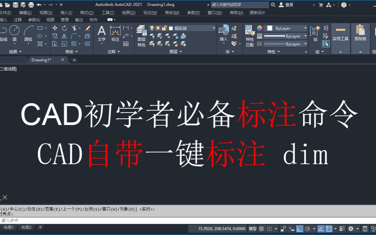376x235 pixels.
Task: Click the grid display icon in status bar
Action: [x=261, y=228]
